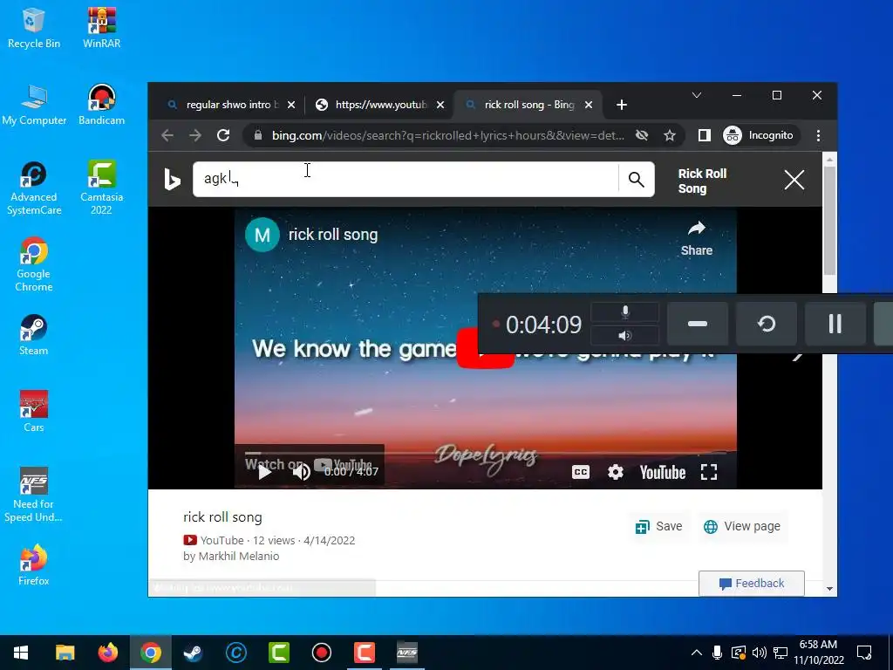Click the third-party cookie blocked eye icon

[x=642, y=135]
